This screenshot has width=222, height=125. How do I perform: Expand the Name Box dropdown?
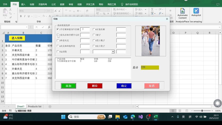click(x=27, y=27)
